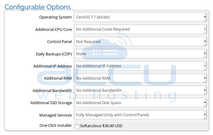Open the Managed Services dropdown

tap(141, 115)
